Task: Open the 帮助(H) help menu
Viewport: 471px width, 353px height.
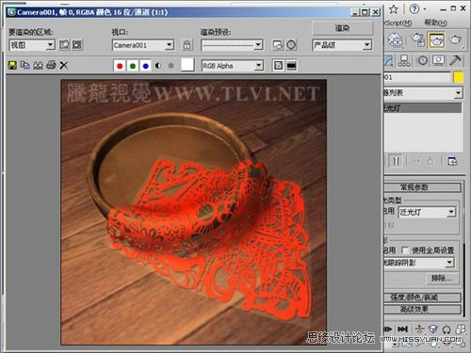Action: pyautogui.click(x=436, y=23)
